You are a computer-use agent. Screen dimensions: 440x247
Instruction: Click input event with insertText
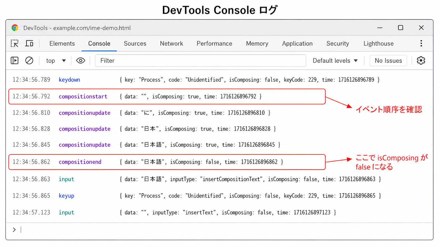click(x=174, y=213)
